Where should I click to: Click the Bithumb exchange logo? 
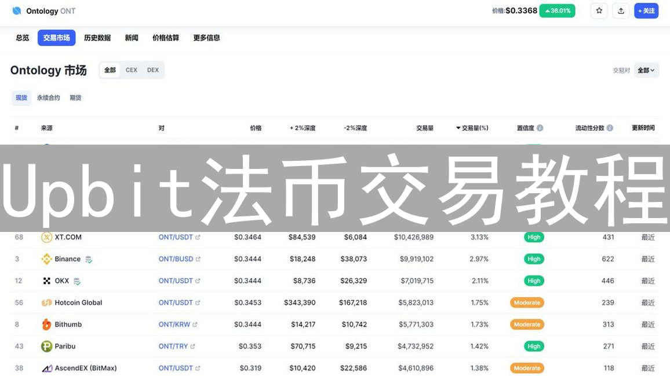point(46,325)
